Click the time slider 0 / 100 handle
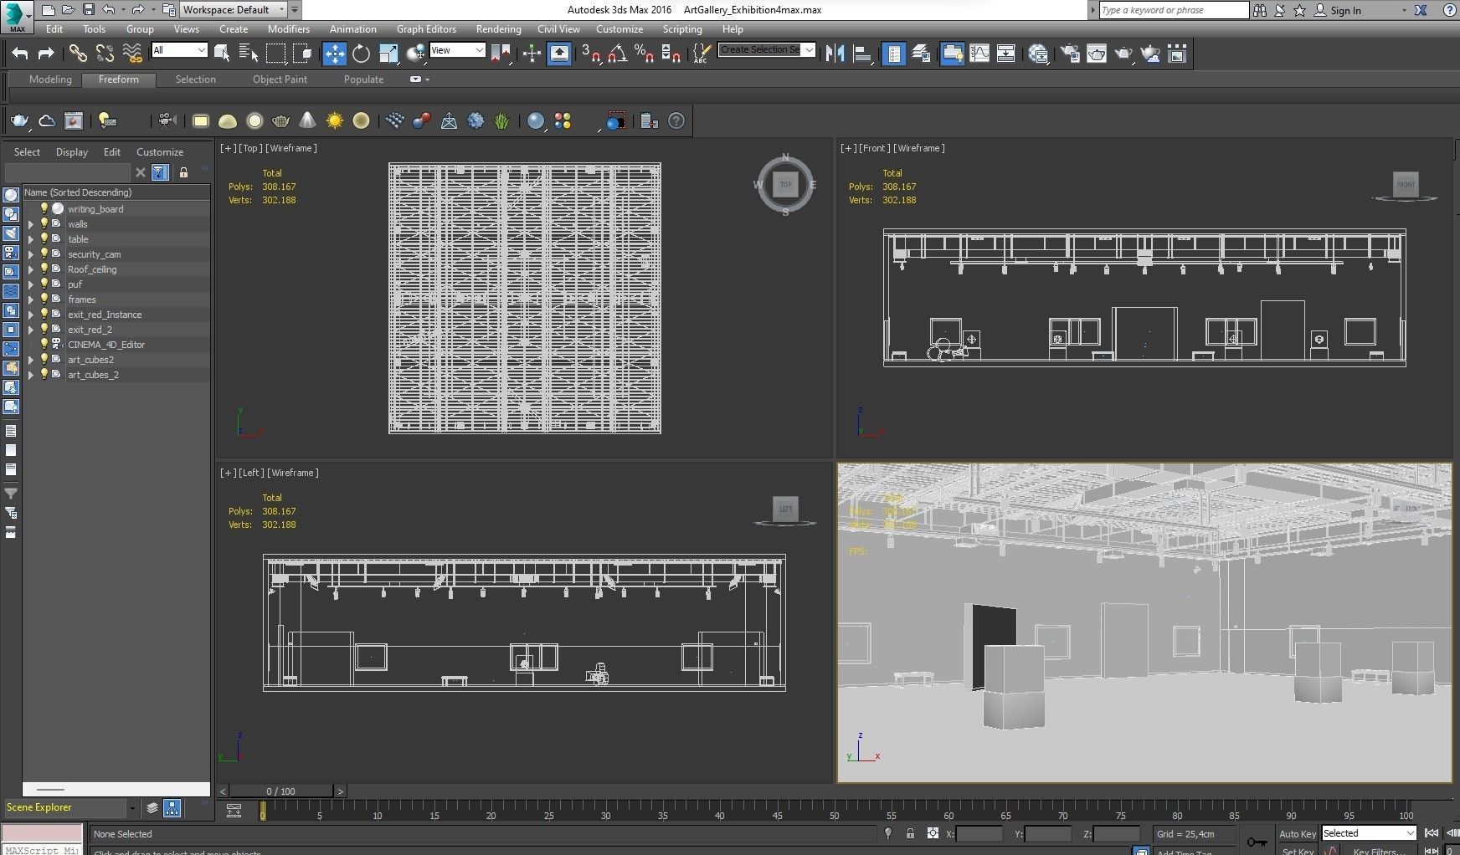The image size is (1460, 855). click(x=281, y=791)
